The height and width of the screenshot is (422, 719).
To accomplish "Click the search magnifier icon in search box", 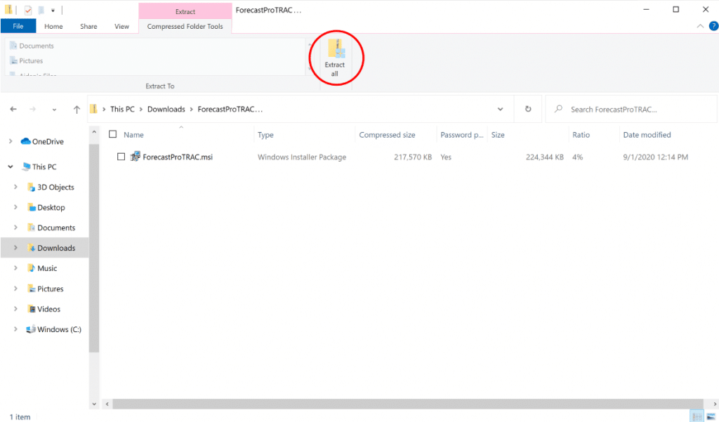I will [x=558, y=109].
